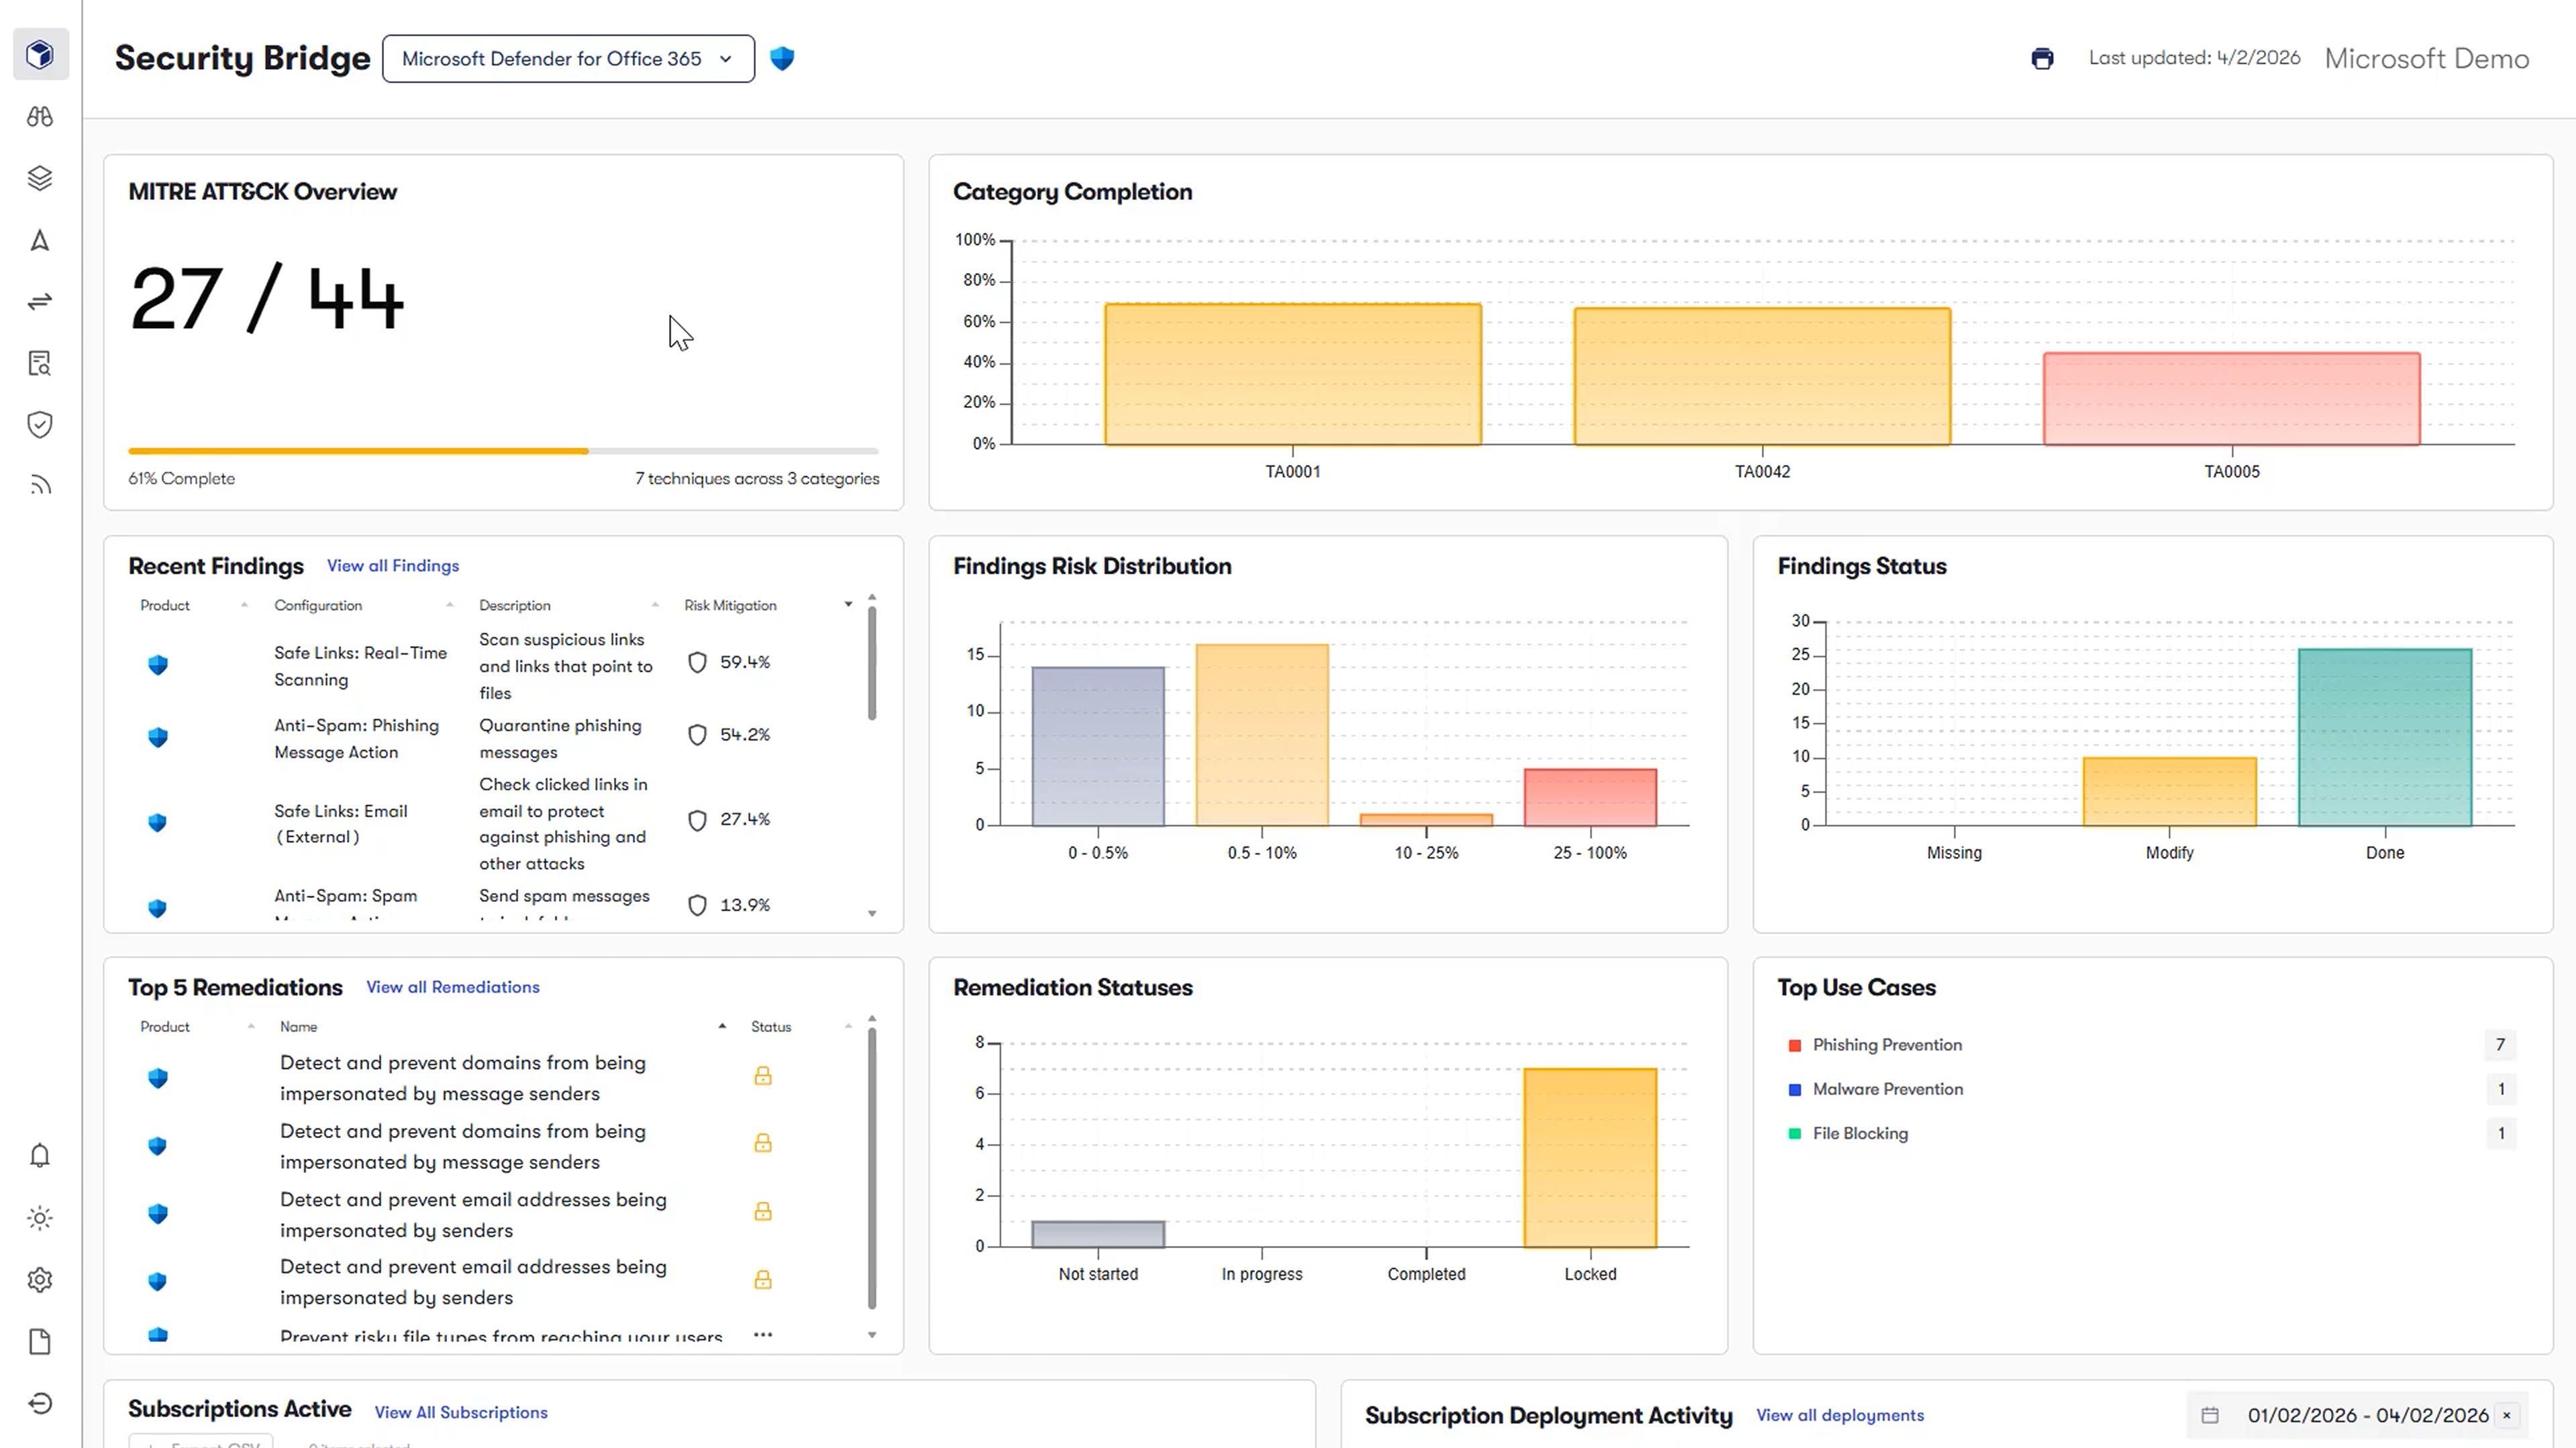Clear the deployment date range with the x
Viewport: 2576px width, 1448px height.
pyautogui.click(x=2506, y=1415)
